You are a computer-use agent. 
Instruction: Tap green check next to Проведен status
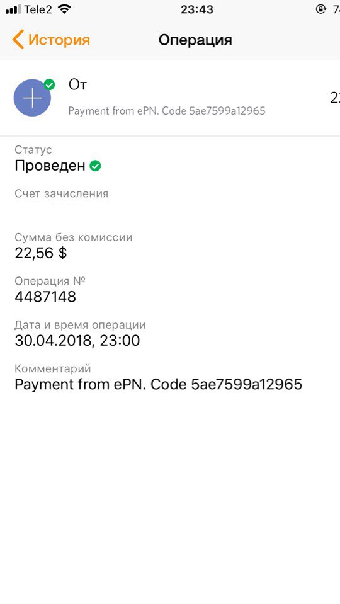click(x=95, y=166)
